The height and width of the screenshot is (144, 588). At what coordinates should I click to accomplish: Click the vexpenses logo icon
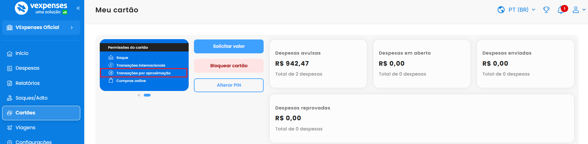[x=21, y=8]
